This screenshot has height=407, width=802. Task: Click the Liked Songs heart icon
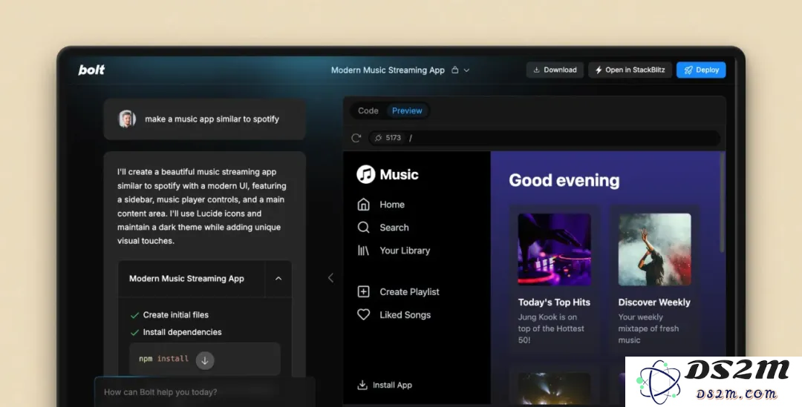[x=363, y=315]
